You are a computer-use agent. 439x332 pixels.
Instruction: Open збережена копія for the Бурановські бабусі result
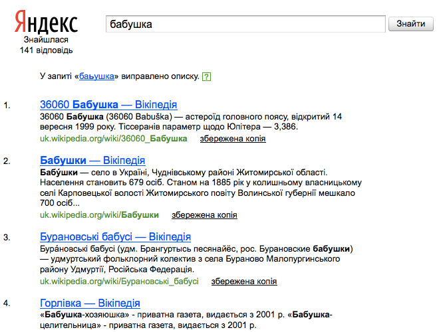(243, 282)
